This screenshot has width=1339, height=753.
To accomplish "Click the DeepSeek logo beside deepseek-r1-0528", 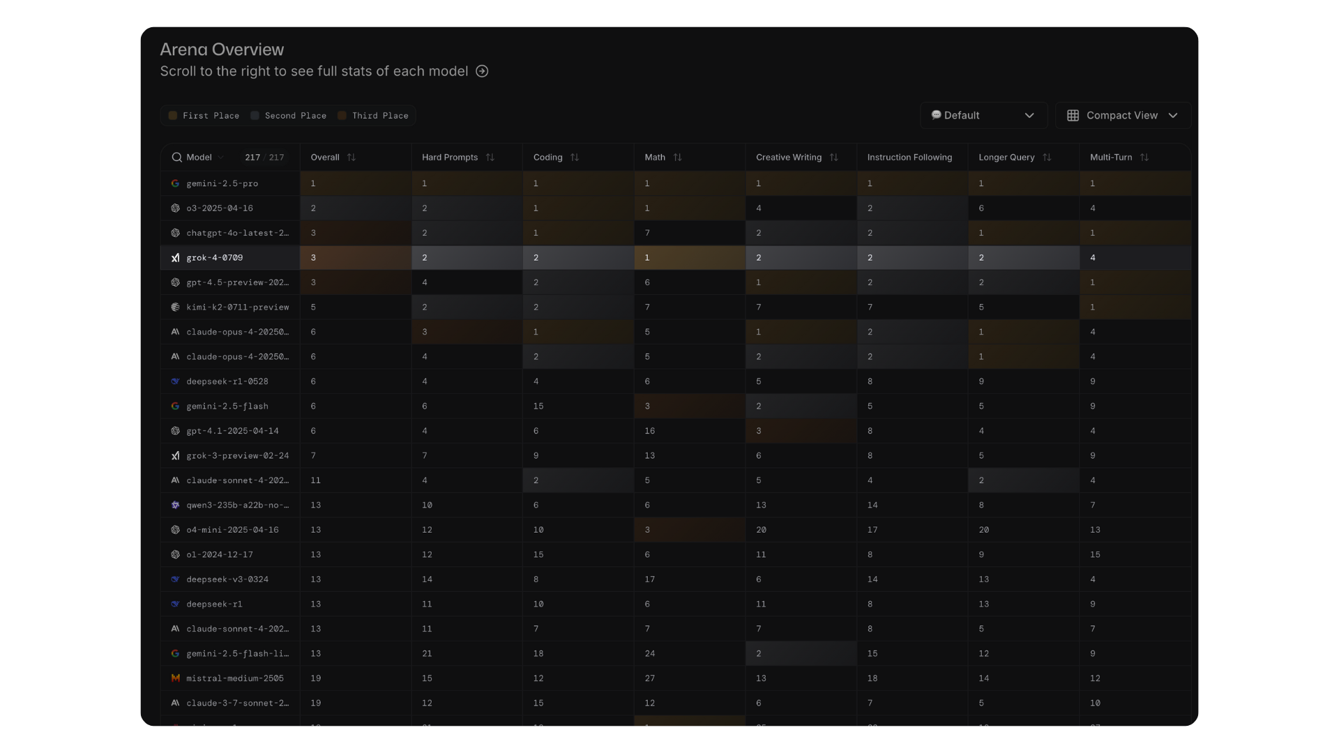I will 175,381.
